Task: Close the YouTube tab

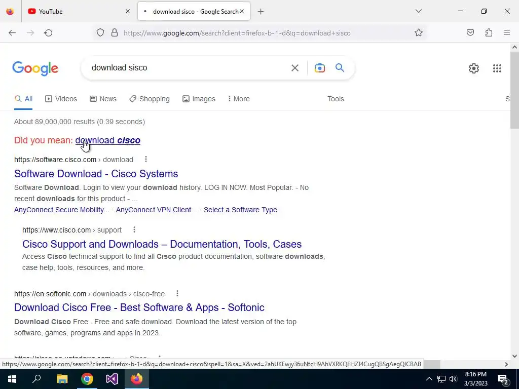Action: (x=128, y=12)
